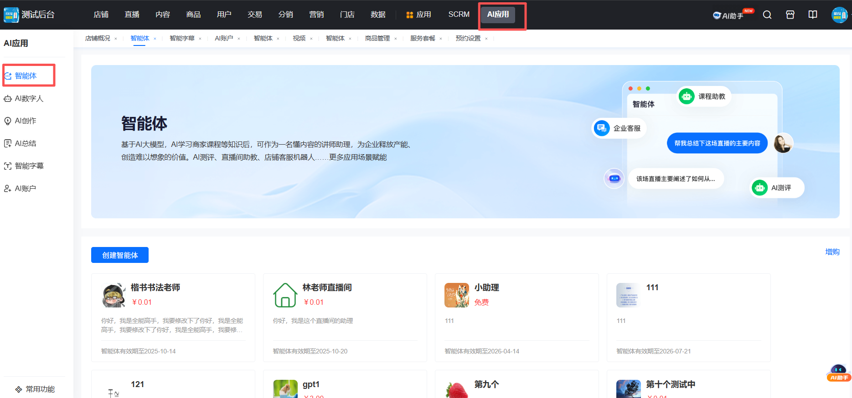This screenshot has height=398, width=852.
Task: Open the 应用 menu in top navigation
Action: (418, 15)
